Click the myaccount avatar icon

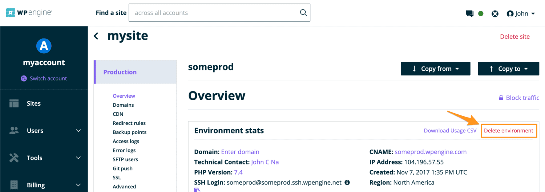click(x=44, y=46)
